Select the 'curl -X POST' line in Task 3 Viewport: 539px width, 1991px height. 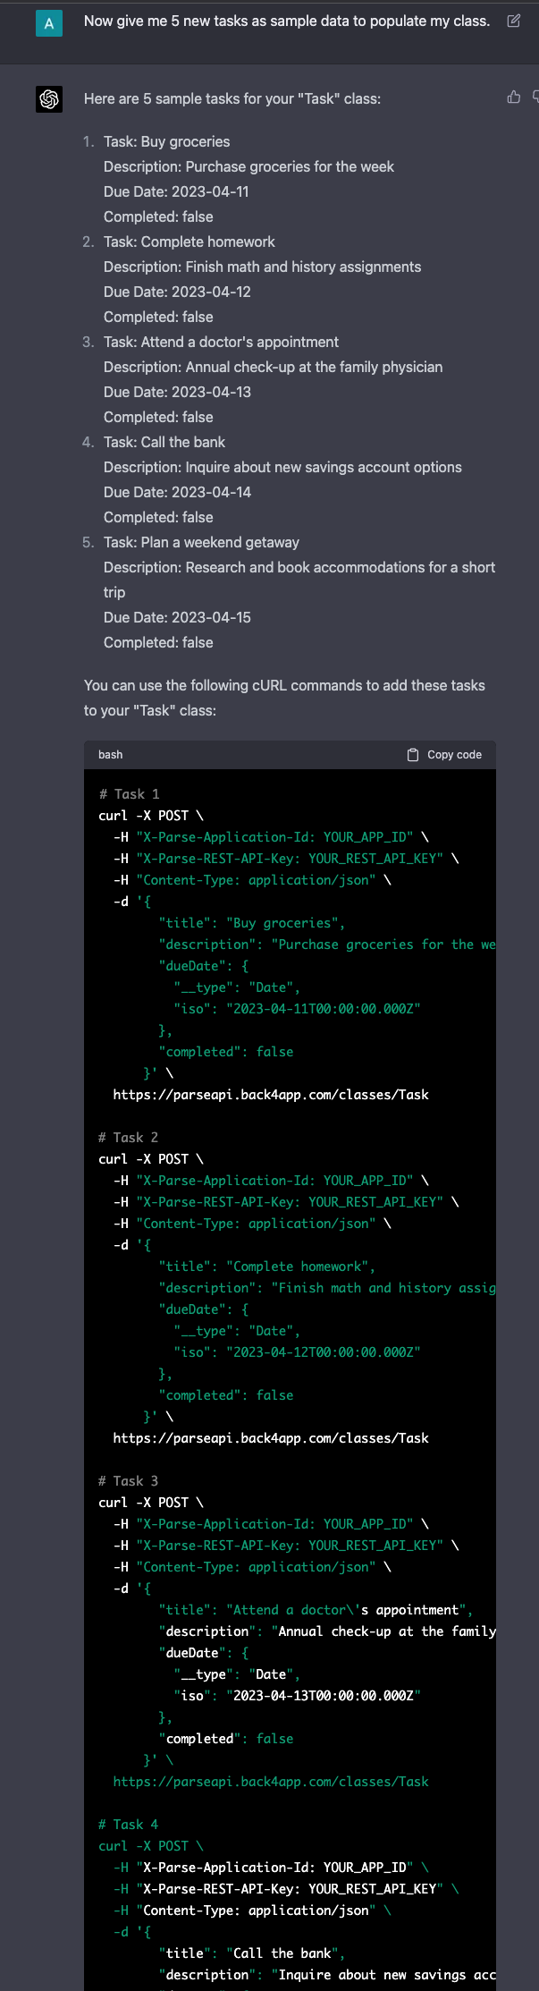(x=151, y=1502)
